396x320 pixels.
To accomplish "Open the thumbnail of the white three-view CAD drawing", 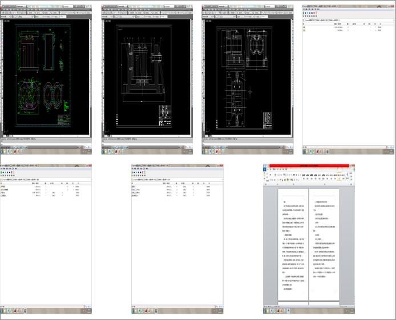I will 248,80.
